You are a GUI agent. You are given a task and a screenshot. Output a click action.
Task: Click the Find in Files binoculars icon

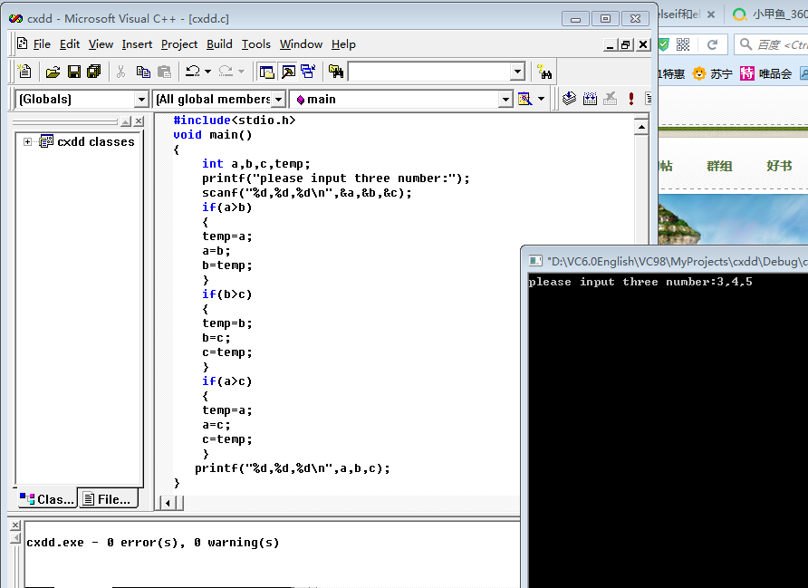click(335, 72)
